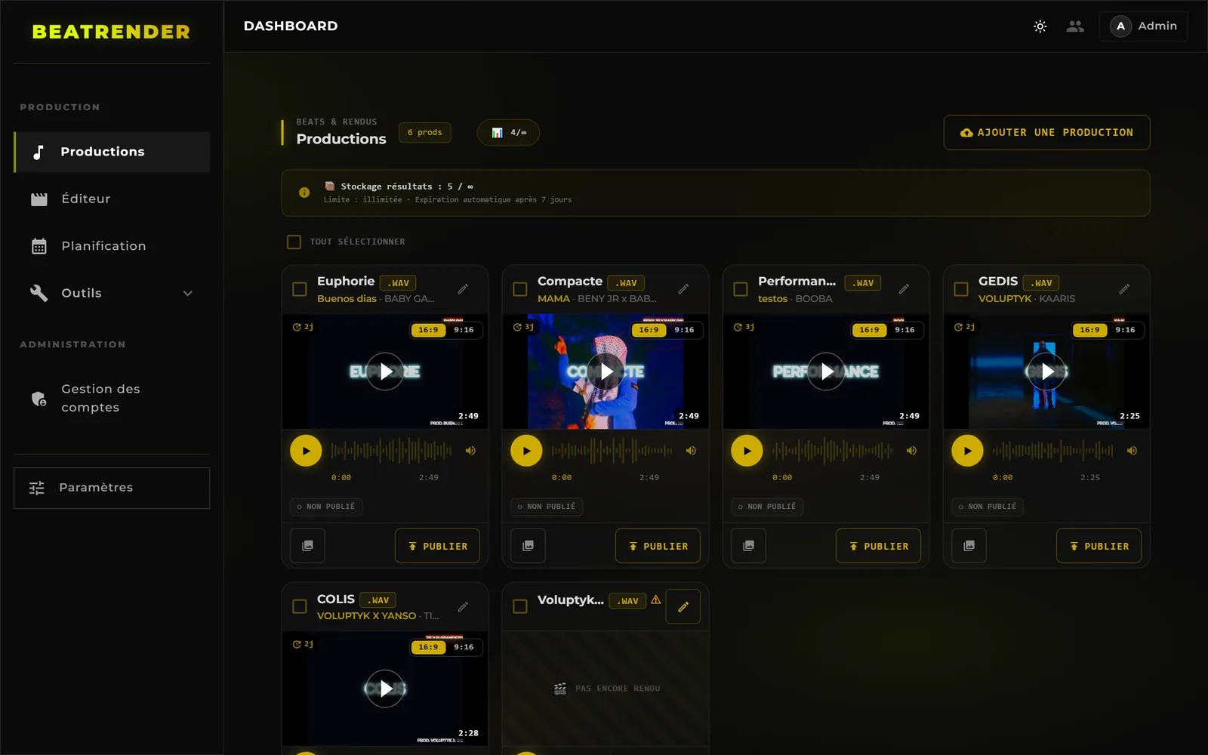
Task: Open Performance image gallery icon button
Action: 748,546
